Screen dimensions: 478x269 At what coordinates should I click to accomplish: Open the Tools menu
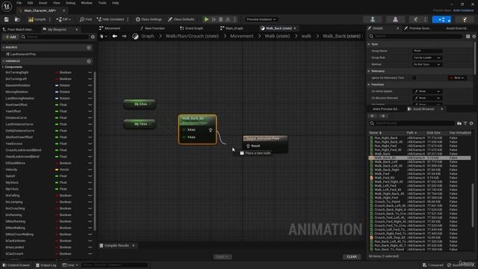102,3
